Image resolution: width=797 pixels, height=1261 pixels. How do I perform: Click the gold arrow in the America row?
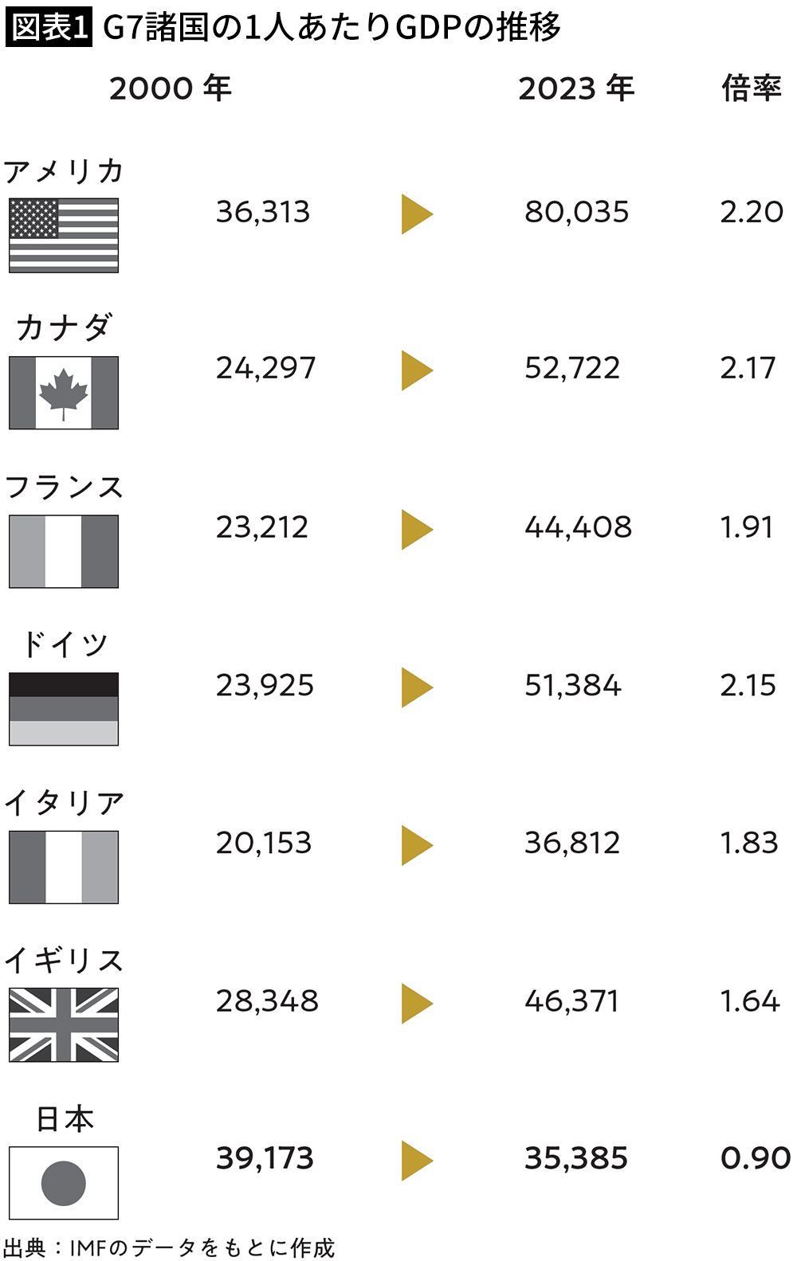[x=416, y=213]
